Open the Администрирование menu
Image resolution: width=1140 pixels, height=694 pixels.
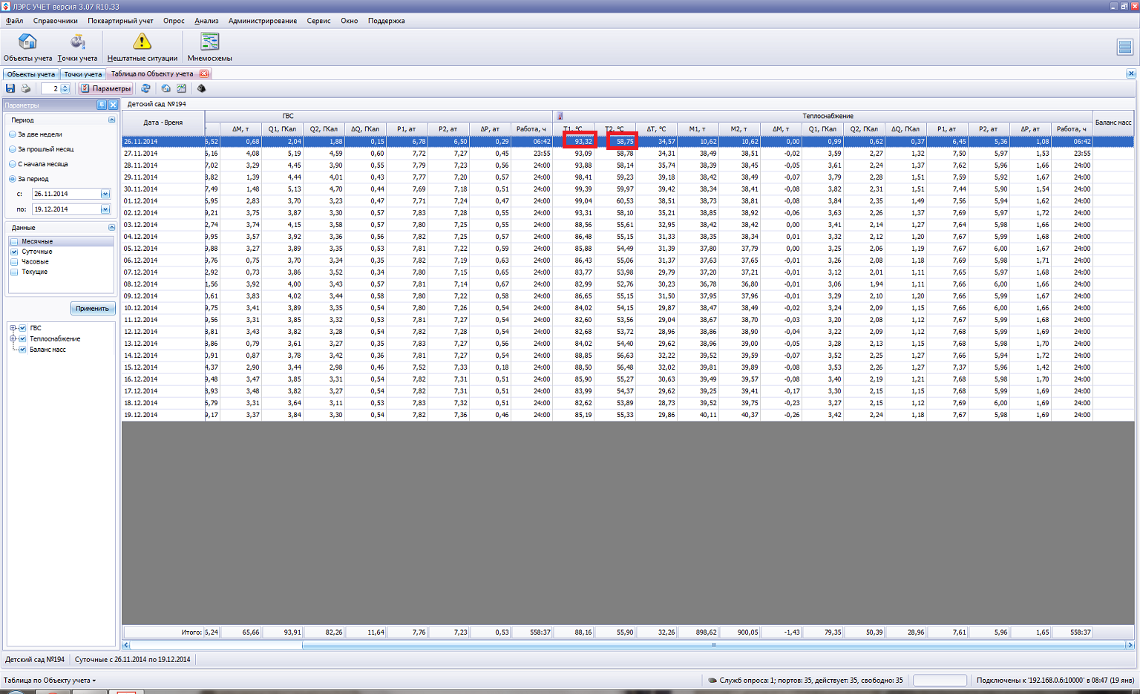click(x=263, y=21)
